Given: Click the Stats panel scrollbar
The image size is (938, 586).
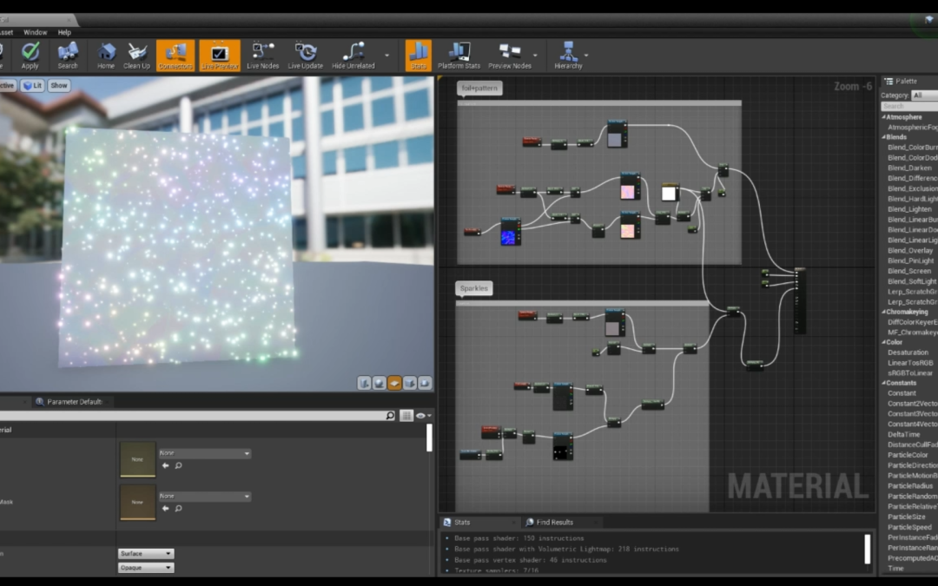Looking at the screenshot, I should (868, 549).
